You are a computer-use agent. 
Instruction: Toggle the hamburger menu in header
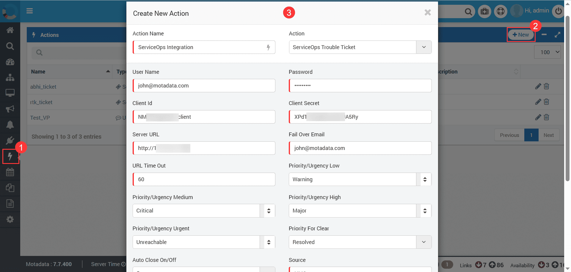point(29,11)
